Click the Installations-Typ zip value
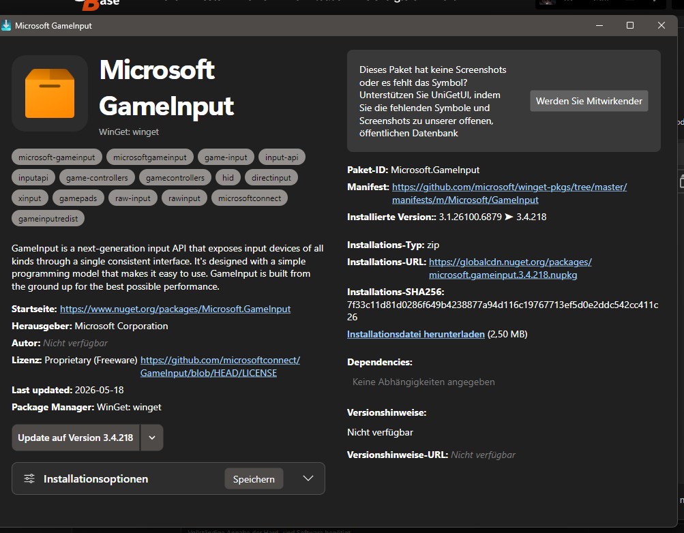Viewport: 684px width, 533px height. tap(433, 245)
